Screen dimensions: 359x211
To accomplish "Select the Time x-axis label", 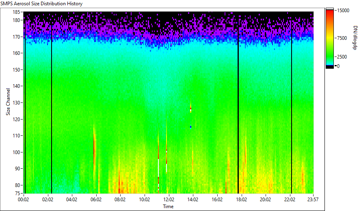I will (168, 207).
